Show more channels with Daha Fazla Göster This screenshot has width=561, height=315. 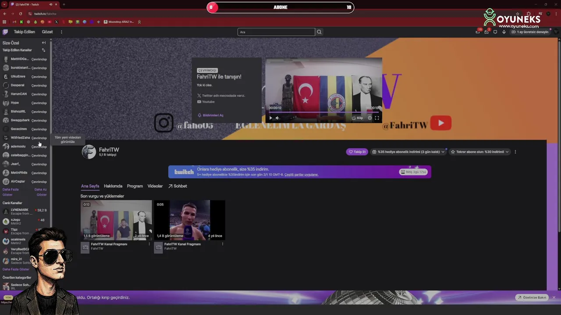11,192
